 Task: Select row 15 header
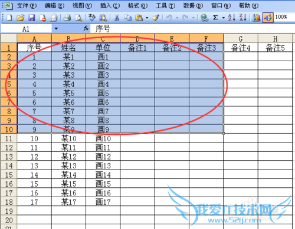[x=9, y=175]
